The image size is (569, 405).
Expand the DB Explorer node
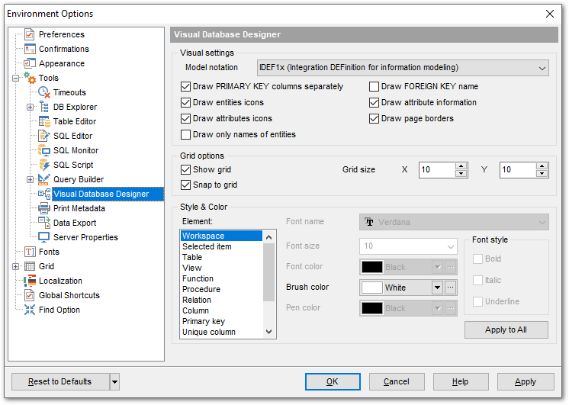30,107
